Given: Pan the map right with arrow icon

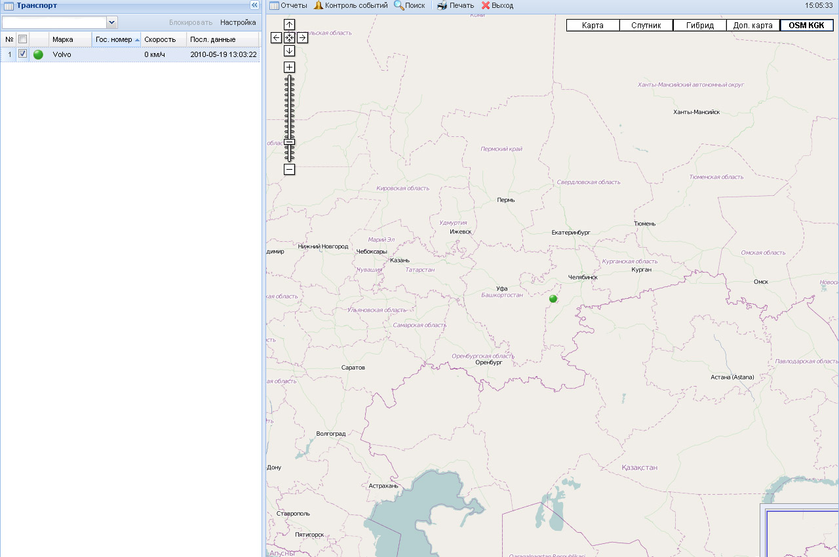Looking at the screenshot, I should [302, 38].
